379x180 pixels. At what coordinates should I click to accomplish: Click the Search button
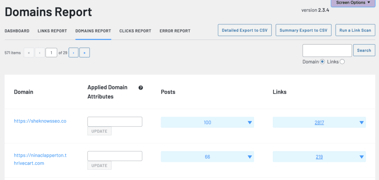click(x=364, y=51)
